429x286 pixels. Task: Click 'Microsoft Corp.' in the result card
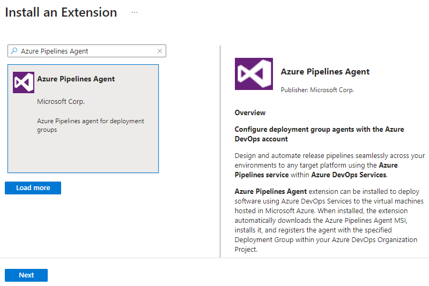[x=61, y=102]
